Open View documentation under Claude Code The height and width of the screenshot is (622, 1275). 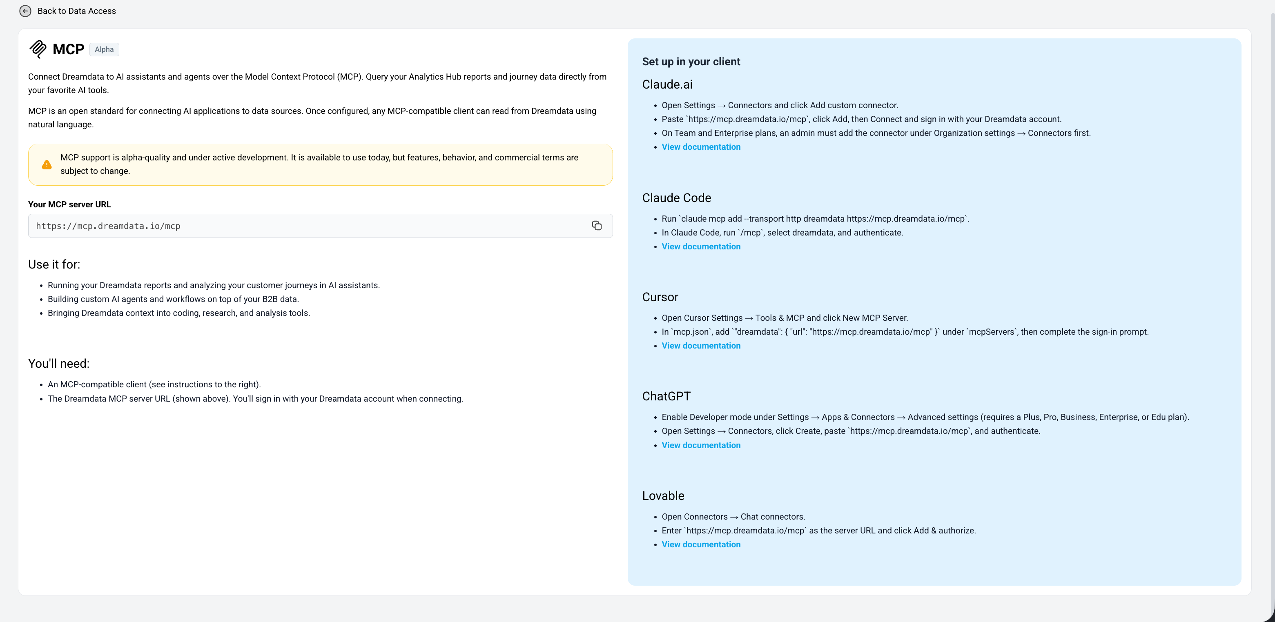pos(701,247)
